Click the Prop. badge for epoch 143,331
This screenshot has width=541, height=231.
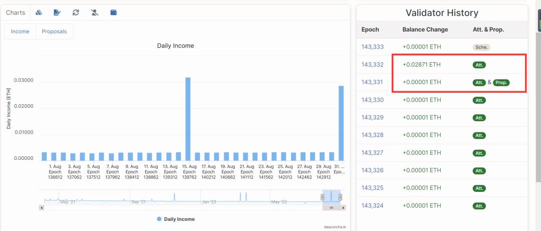click(x=501, y=82)
